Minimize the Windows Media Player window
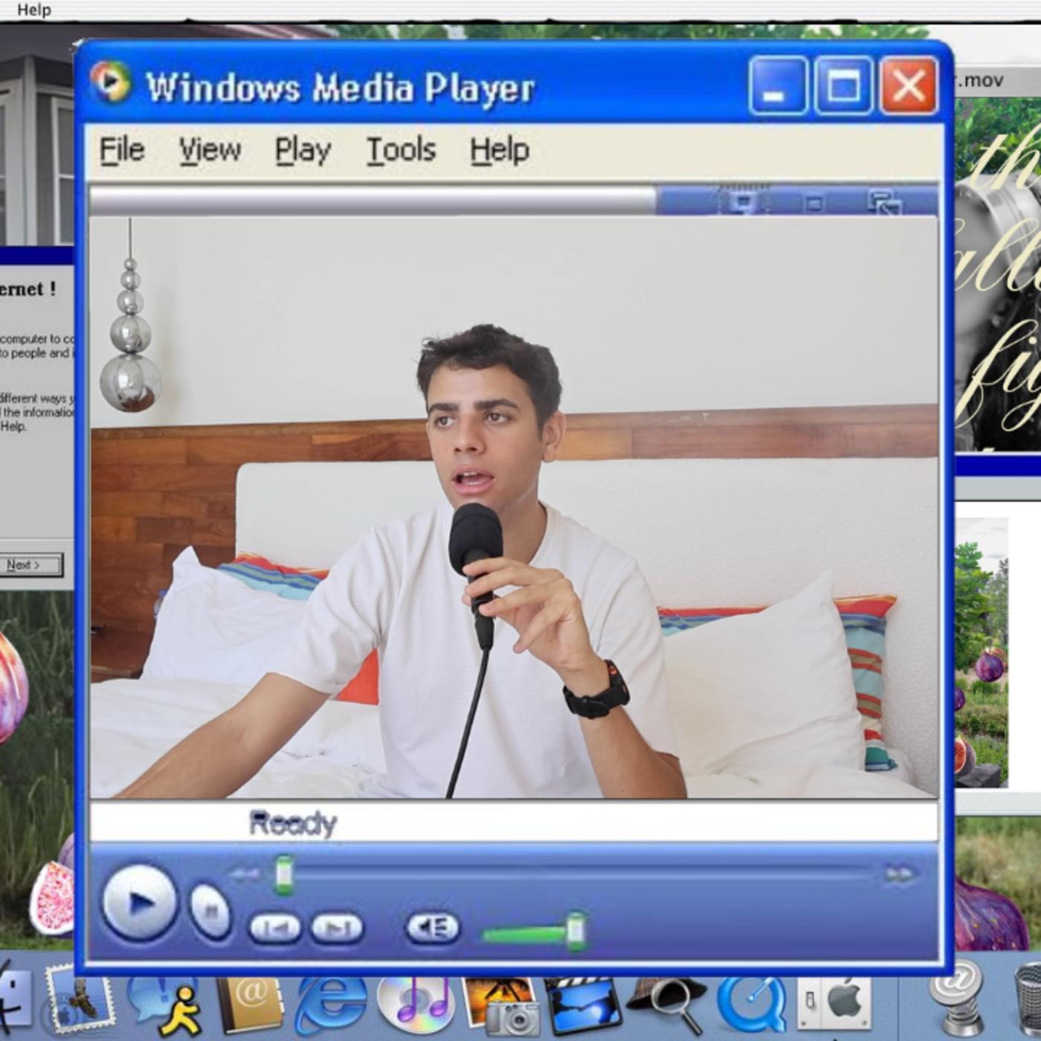This screenshot has width=1041, height=1041. click(x=777, y=86)
